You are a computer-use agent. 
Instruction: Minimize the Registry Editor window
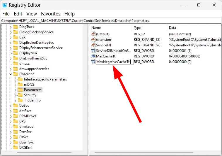(184, 5)
